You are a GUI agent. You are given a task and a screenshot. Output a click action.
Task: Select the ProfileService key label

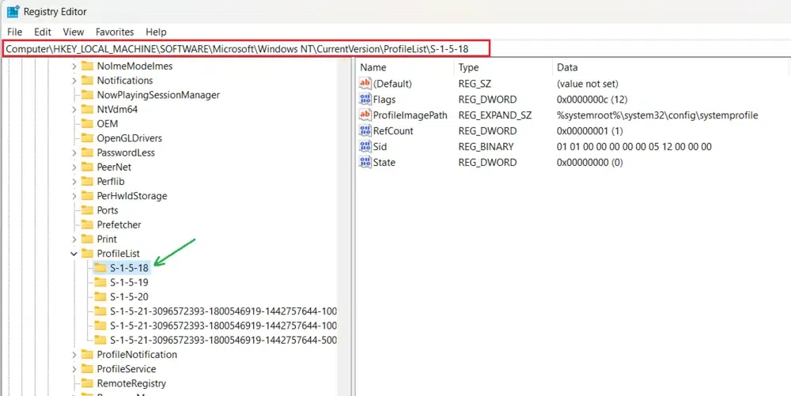click(127, 369)
